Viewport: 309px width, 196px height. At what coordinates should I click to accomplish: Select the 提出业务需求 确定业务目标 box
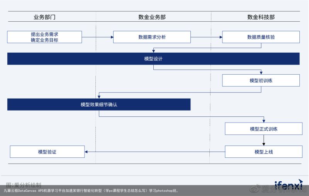pos(44,37)
